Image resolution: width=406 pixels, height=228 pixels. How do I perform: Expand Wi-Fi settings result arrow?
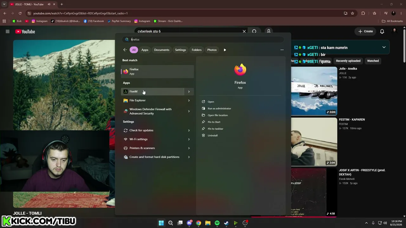tap(189, 139)
